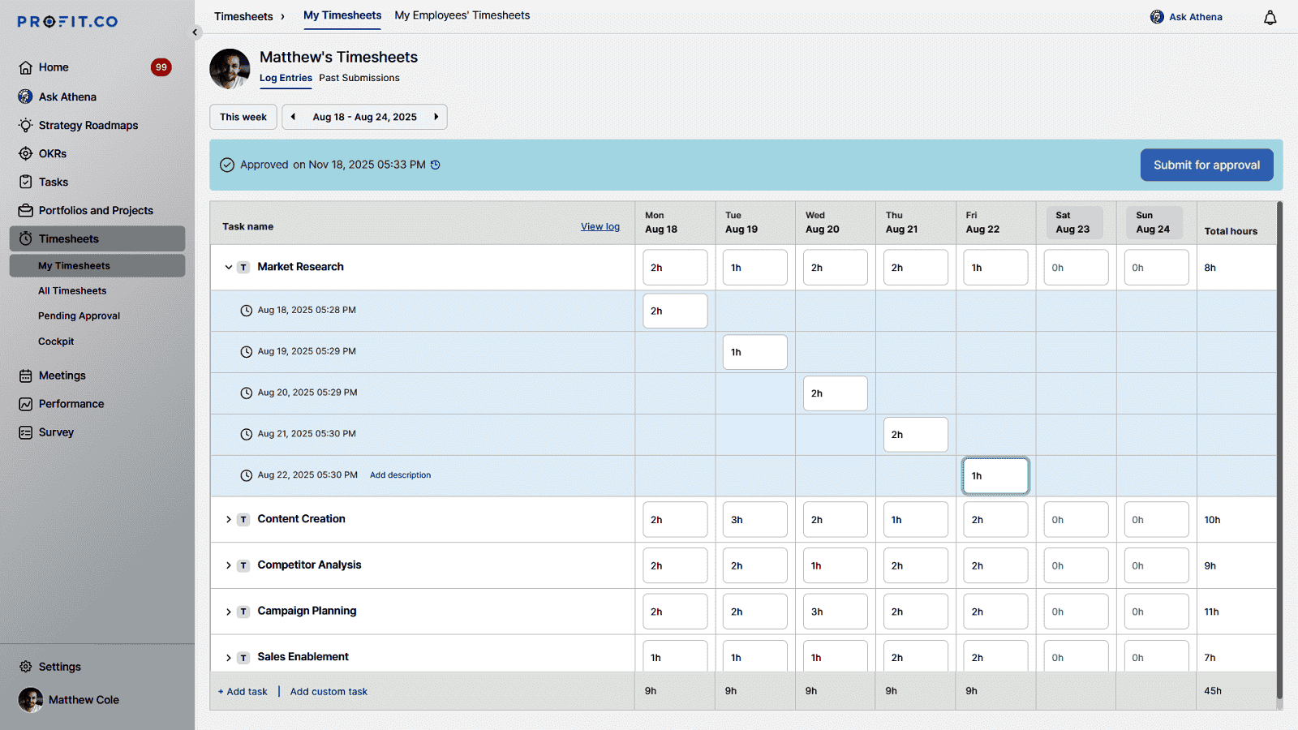Click the Ask Athena icon in header
The width and height of the screenshot is (1298, 730).
point(1157,17)
